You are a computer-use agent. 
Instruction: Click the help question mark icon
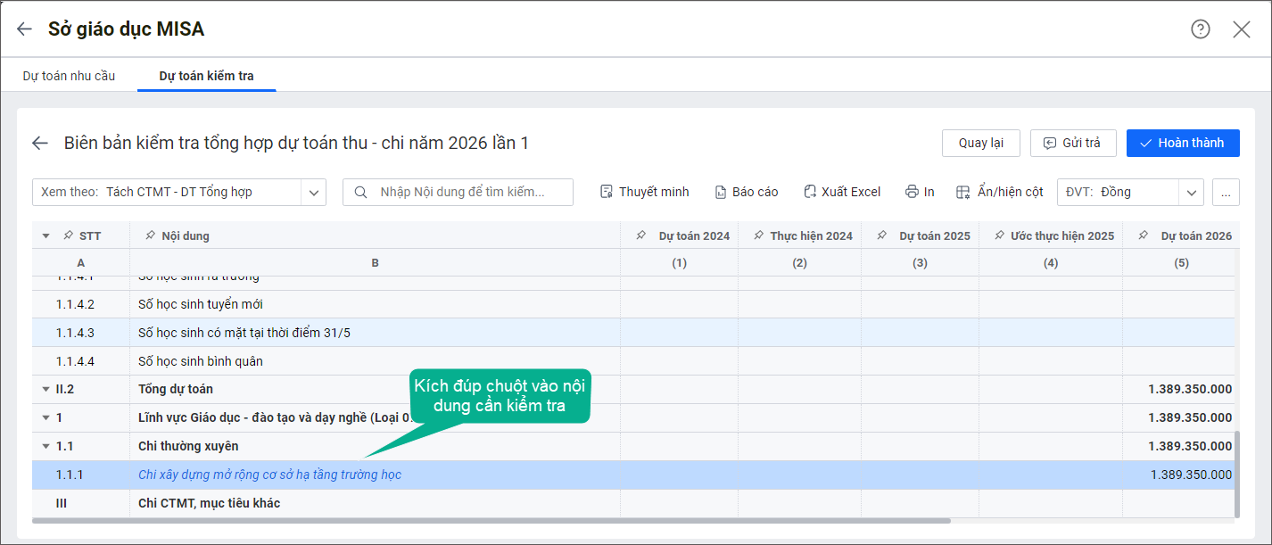[x=1200, y=29]
